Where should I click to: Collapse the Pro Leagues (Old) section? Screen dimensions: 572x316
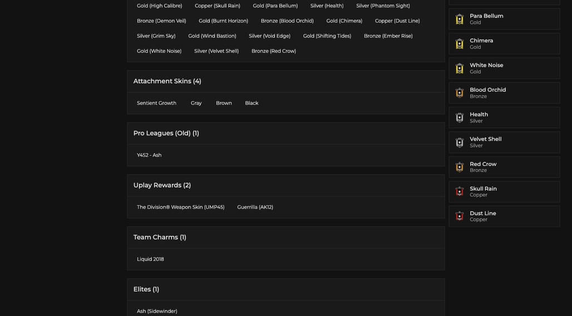coord(285,134)
